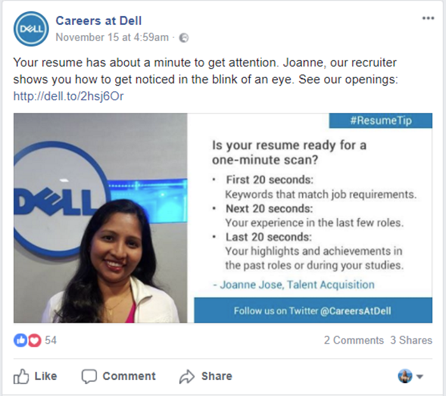Click the public globe privacy icon
This screenshot has width=446, height=396.
183,38
